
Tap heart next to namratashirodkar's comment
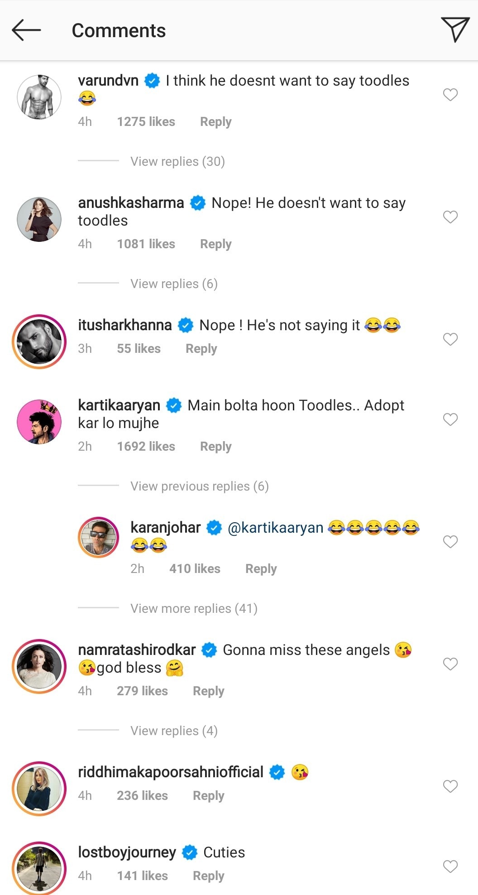[450, 664]
